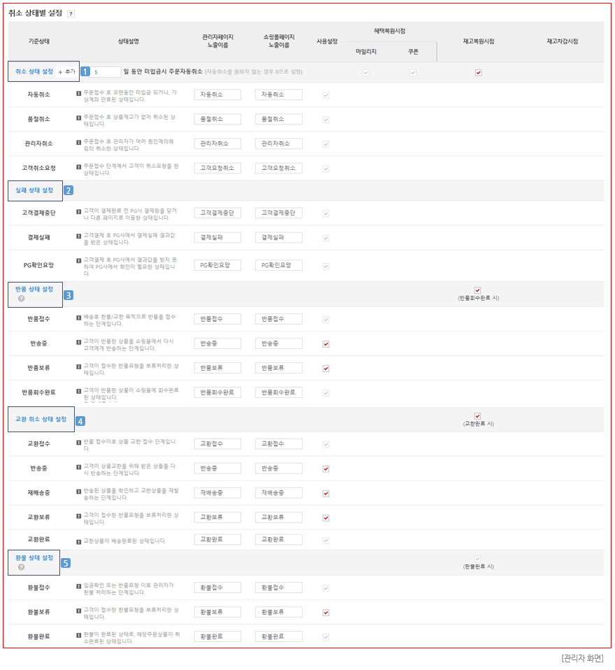Edit the 관리자페이지 노출이름 field for PG확인요망

coord(217,265)
